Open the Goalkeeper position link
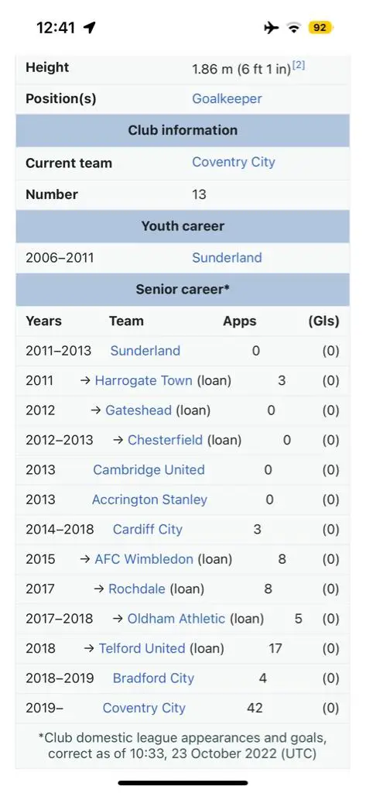 pyautogui.click(x=227, y=98)
